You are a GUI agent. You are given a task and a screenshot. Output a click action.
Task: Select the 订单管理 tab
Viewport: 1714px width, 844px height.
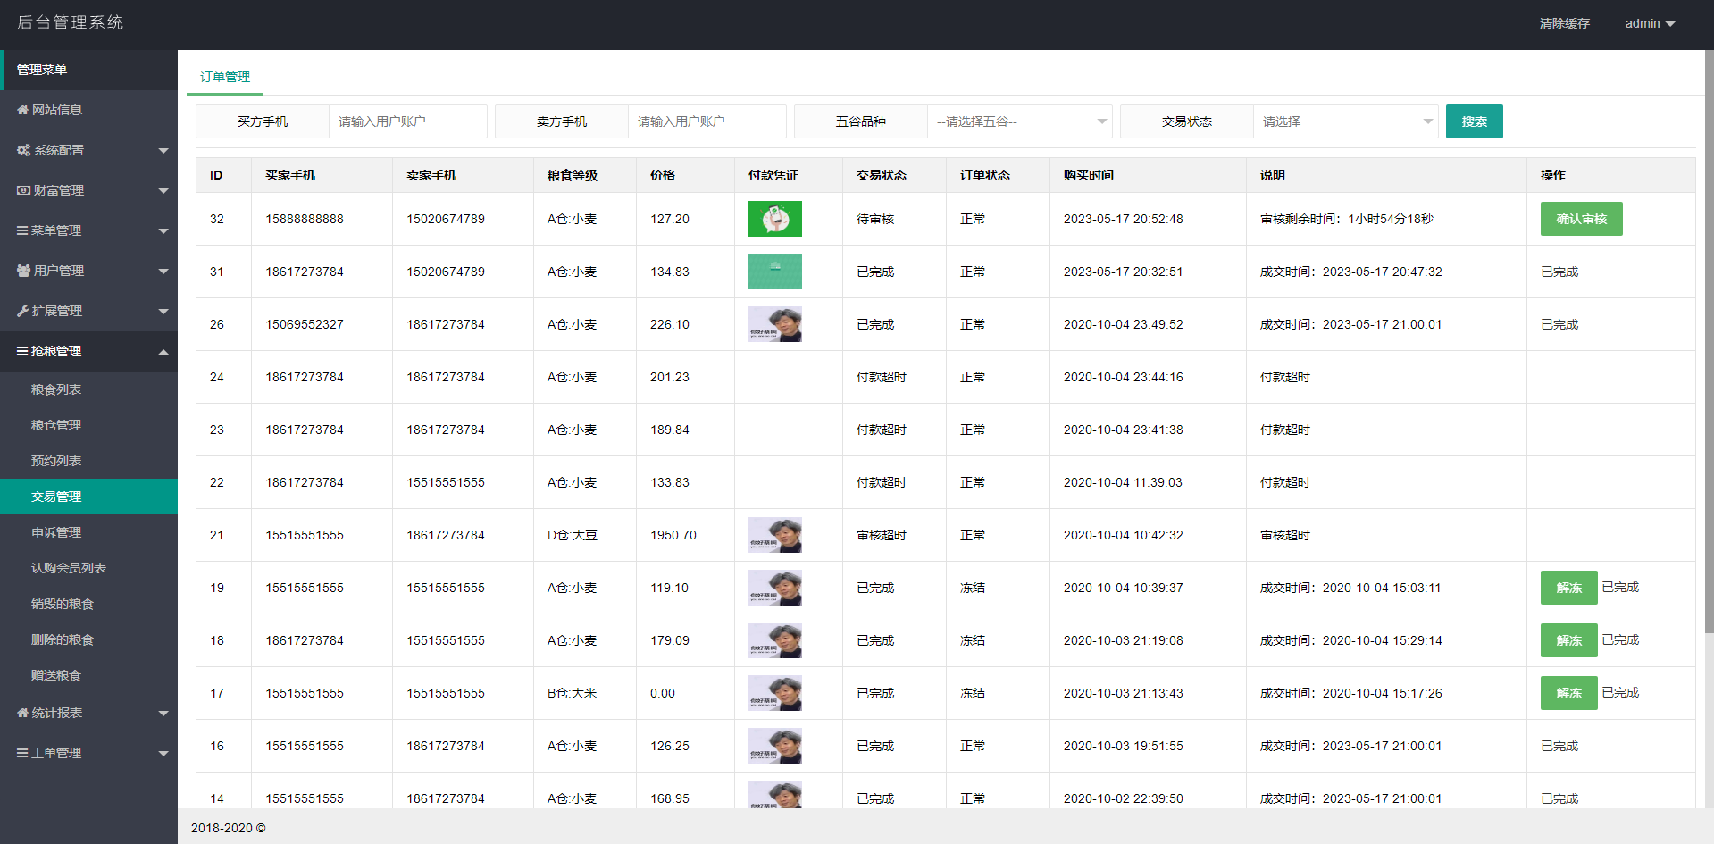pos(225,77)
